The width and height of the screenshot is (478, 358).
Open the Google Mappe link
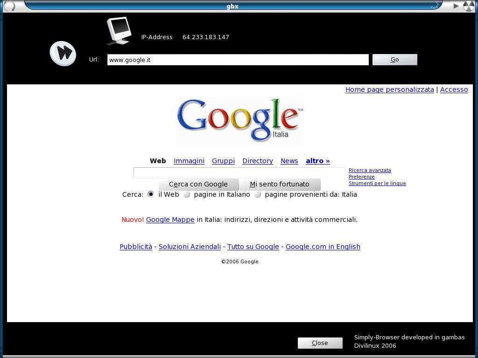170,220
